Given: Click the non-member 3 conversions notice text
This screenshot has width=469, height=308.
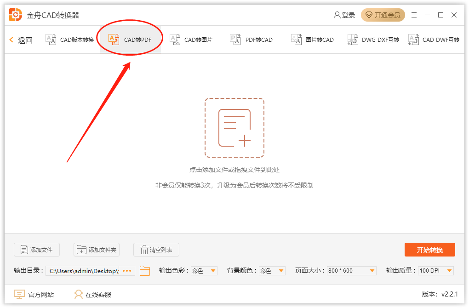Looking at the screenshot, I should [234, 185].
